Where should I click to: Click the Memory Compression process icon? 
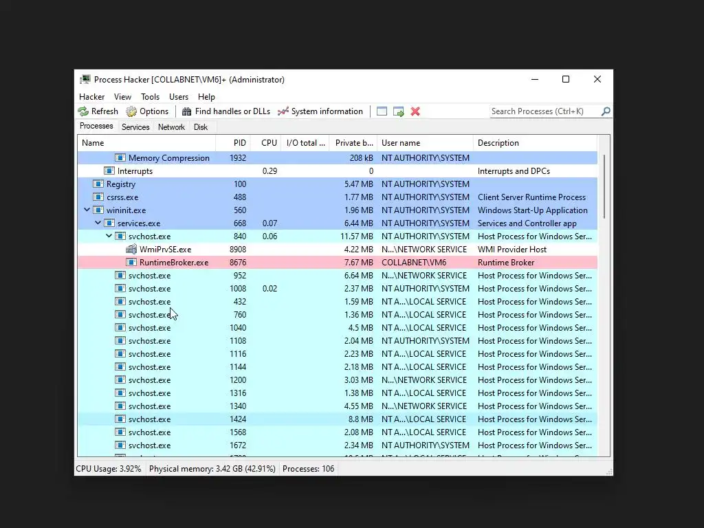click(120, 157)
